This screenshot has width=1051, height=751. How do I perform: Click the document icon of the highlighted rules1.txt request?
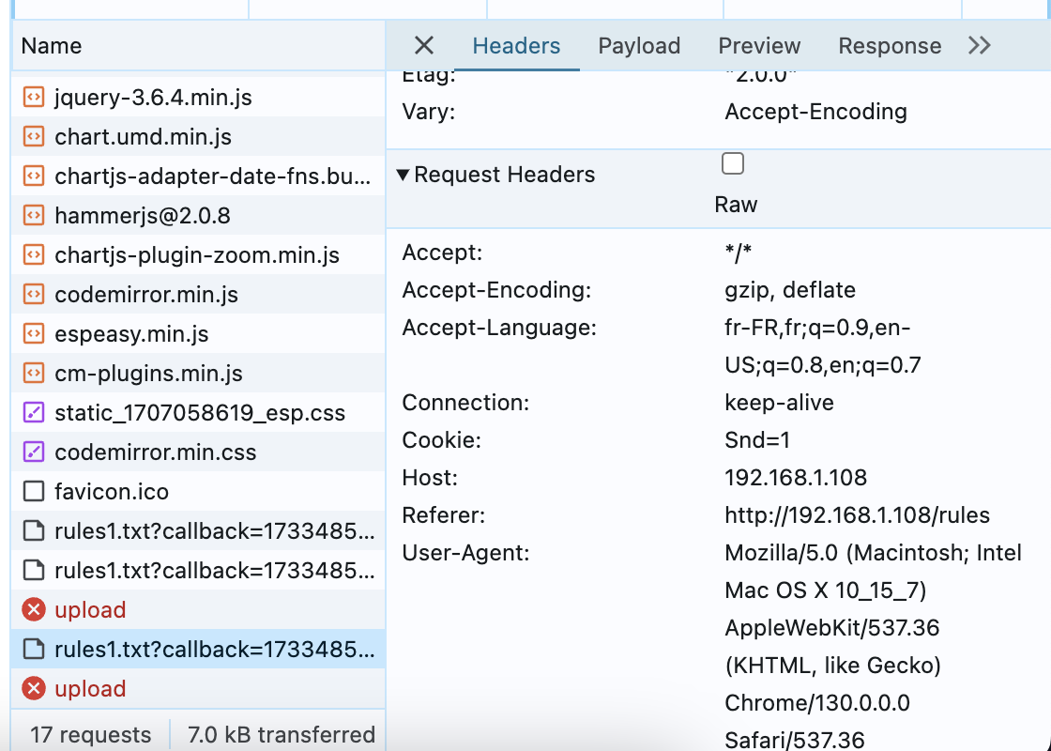33,650
